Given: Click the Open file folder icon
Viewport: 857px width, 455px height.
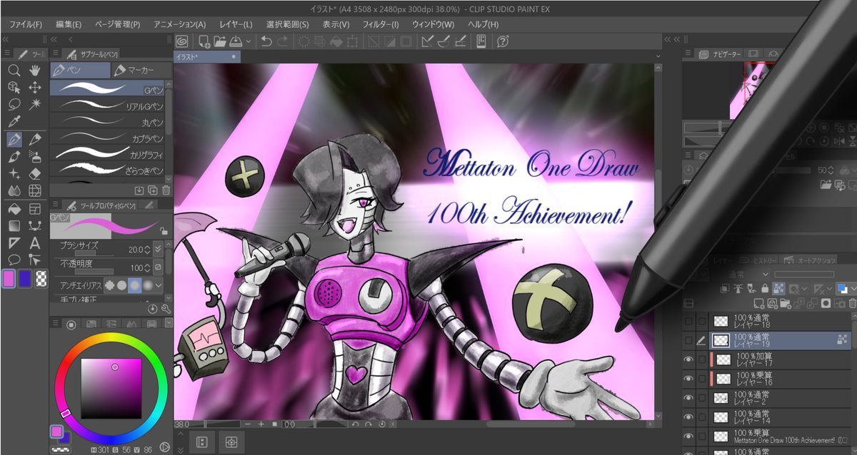Looking at the screenshot, I should 220,41.
